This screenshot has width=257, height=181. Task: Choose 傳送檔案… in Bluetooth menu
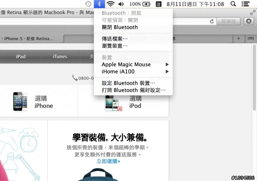coord(133,39)
